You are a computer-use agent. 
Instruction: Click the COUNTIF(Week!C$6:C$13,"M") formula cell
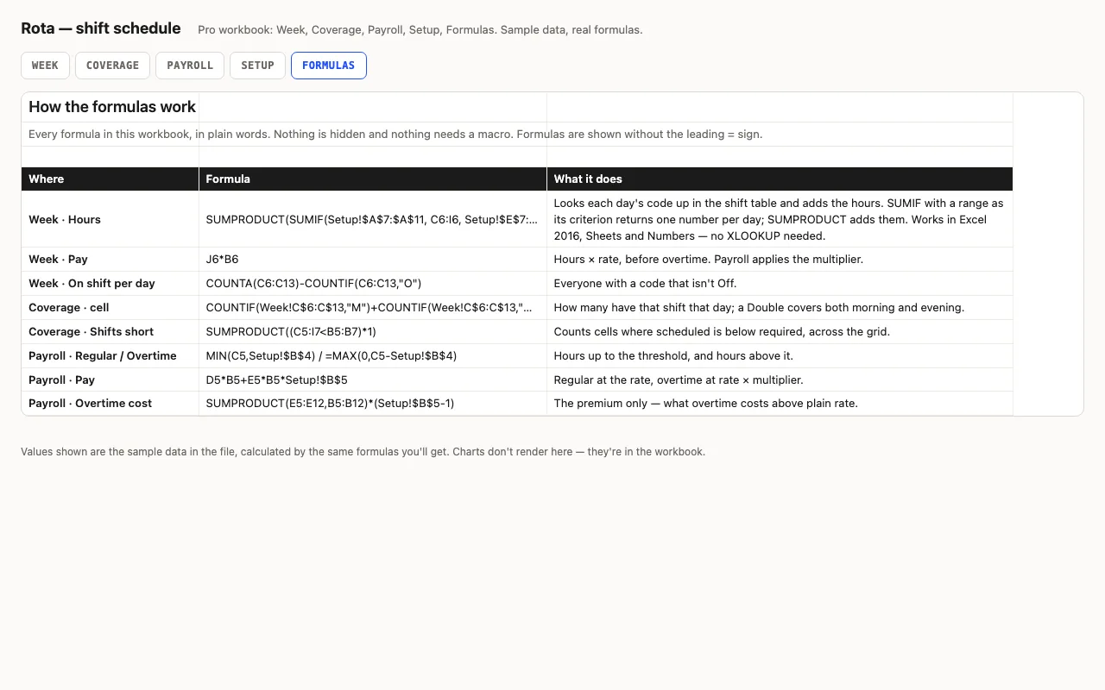coord(373,307)
